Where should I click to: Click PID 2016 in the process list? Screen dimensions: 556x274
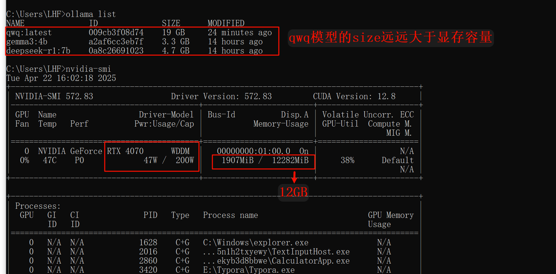(x=148, y=252)
